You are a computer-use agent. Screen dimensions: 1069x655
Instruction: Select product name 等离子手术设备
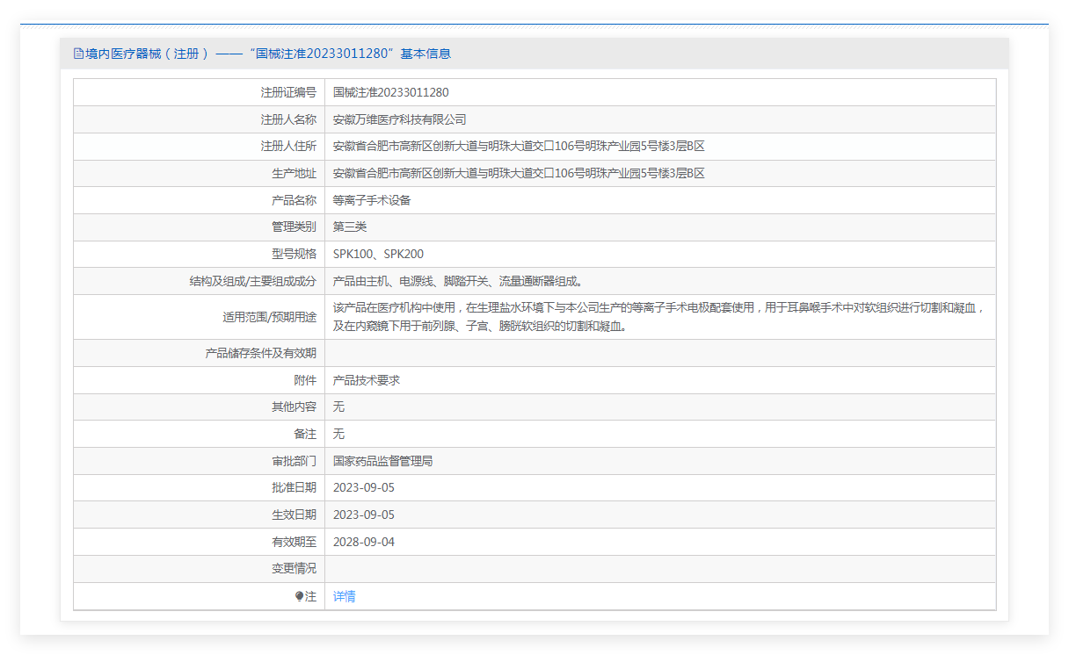(x=372, y=200)
